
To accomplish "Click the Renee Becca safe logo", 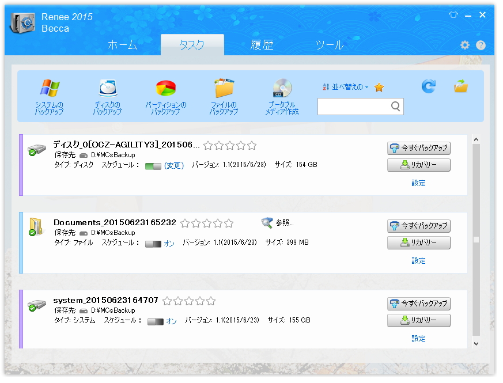I will pyautogui.click(x=22, y=23).
